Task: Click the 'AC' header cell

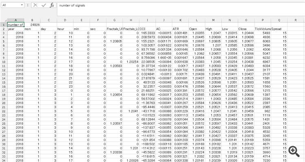Action: pyautogui.click(x=164, y=29)
